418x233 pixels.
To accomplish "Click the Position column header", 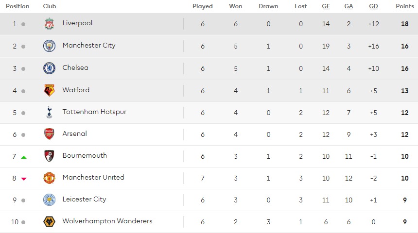I will 17,6.
